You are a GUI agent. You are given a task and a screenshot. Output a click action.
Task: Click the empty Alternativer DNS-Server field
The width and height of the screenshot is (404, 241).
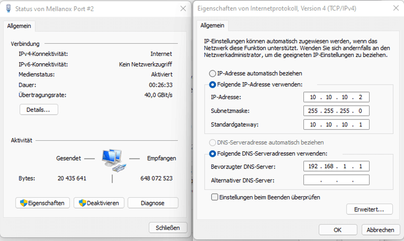tap(336, 180)
